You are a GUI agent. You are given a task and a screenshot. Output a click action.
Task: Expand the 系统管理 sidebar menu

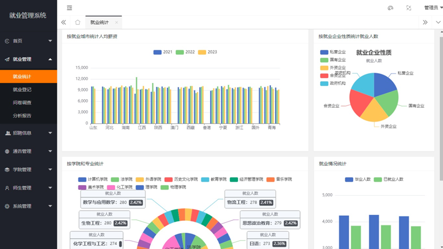click(28, 207)
